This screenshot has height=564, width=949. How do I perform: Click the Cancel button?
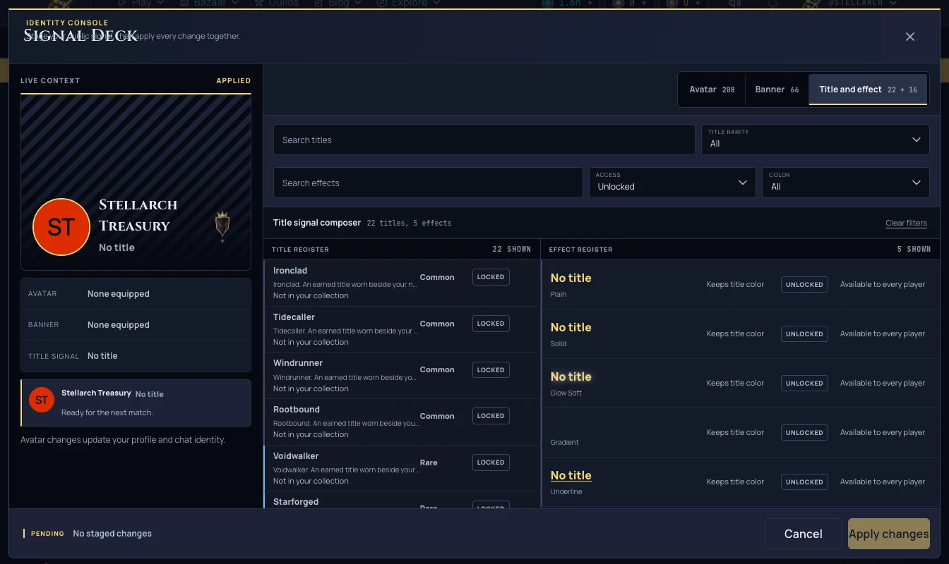click(804, 534)
